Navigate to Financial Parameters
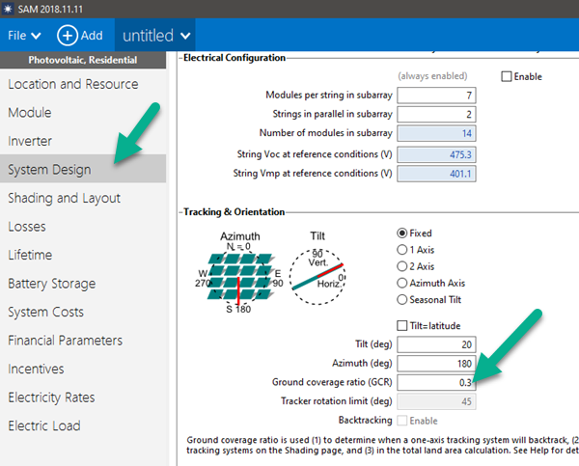The image size is (579, 466). pos(65,341)
